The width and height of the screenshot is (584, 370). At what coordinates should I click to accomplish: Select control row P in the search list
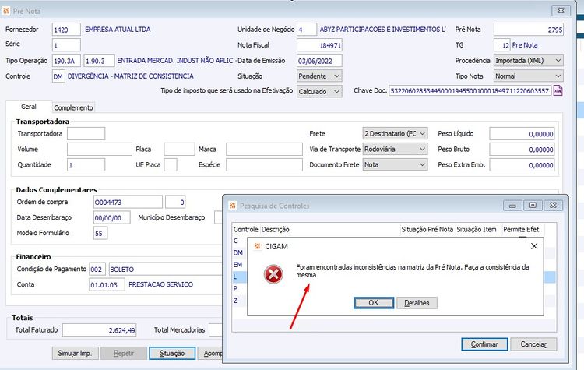[235, 288]
